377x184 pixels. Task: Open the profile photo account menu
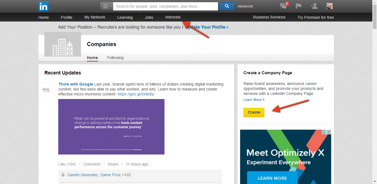[330, 6]
